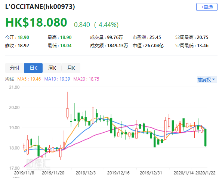Click the HK$18.080 current price
This screenshot has height=178, width=219.
click(x=36, y=22)
